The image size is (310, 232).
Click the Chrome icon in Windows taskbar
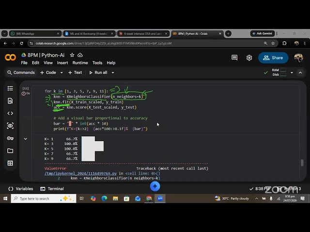click(x=149, y=199)
